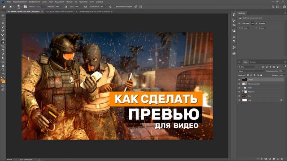This screenshot has height=161, width=287.
Task: Toggle the link width and height icon
Action: pyautogui.click(x=252, y=23)
